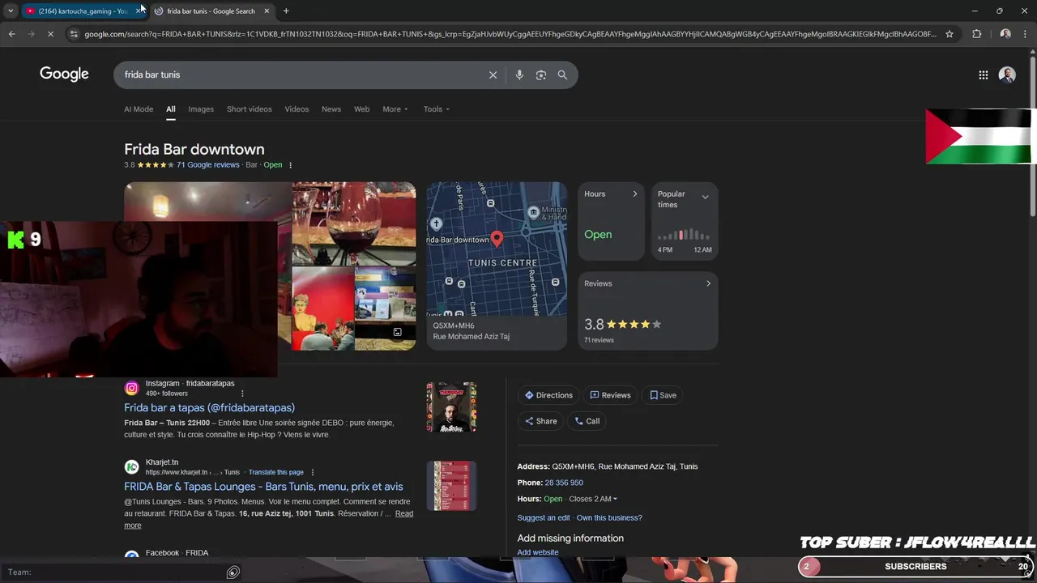
Task: Expand the Popular times dropdown
Action: (705, 197)
